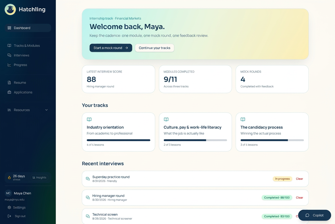Click the In progress status badge
The image size is (335, 224).
tap(283, 179)
